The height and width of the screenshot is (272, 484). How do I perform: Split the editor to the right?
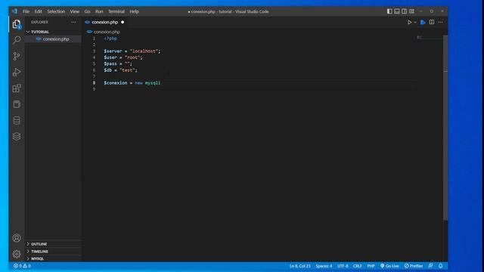(x=432, y=22)
